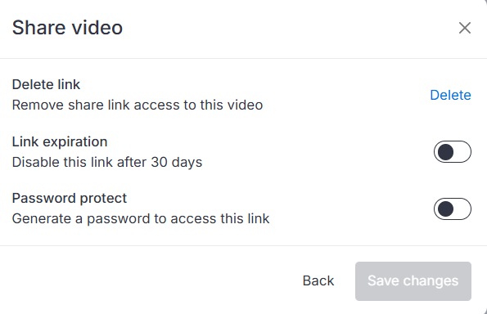Click the Link expiration heading label
Viewport: 487px width, 314px height.
[60, 141]
